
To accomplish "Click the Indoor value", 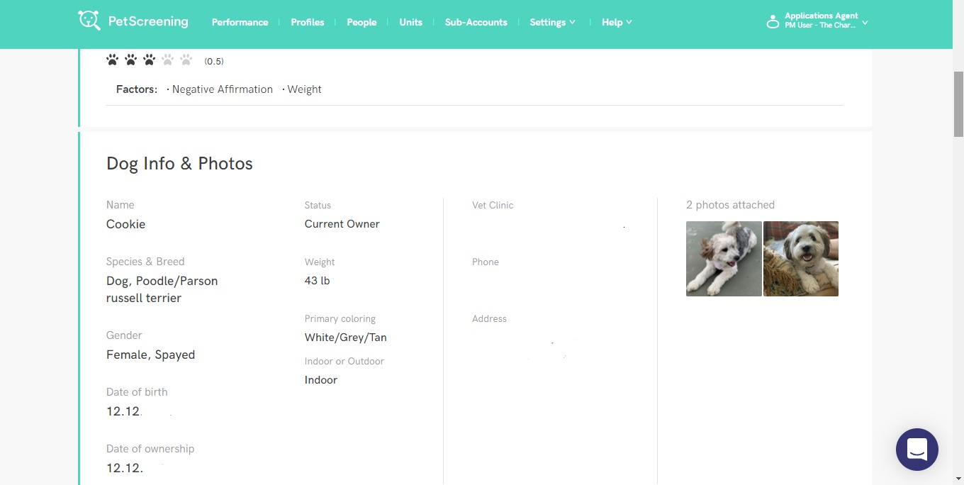I will [320, 380].
